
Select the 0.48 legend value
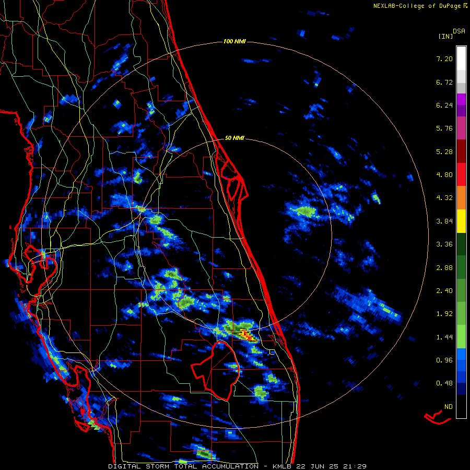444,383
